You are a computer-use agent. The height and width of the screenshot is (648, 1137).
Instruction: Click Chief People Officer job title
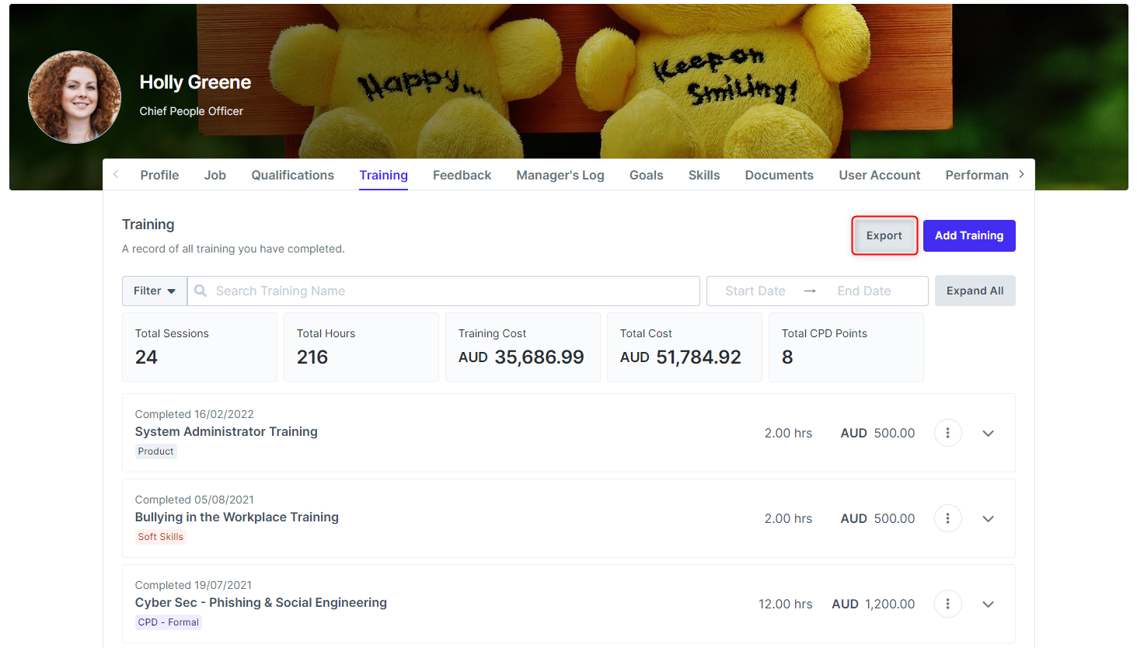pyautogui.click(x=191, y=111)
